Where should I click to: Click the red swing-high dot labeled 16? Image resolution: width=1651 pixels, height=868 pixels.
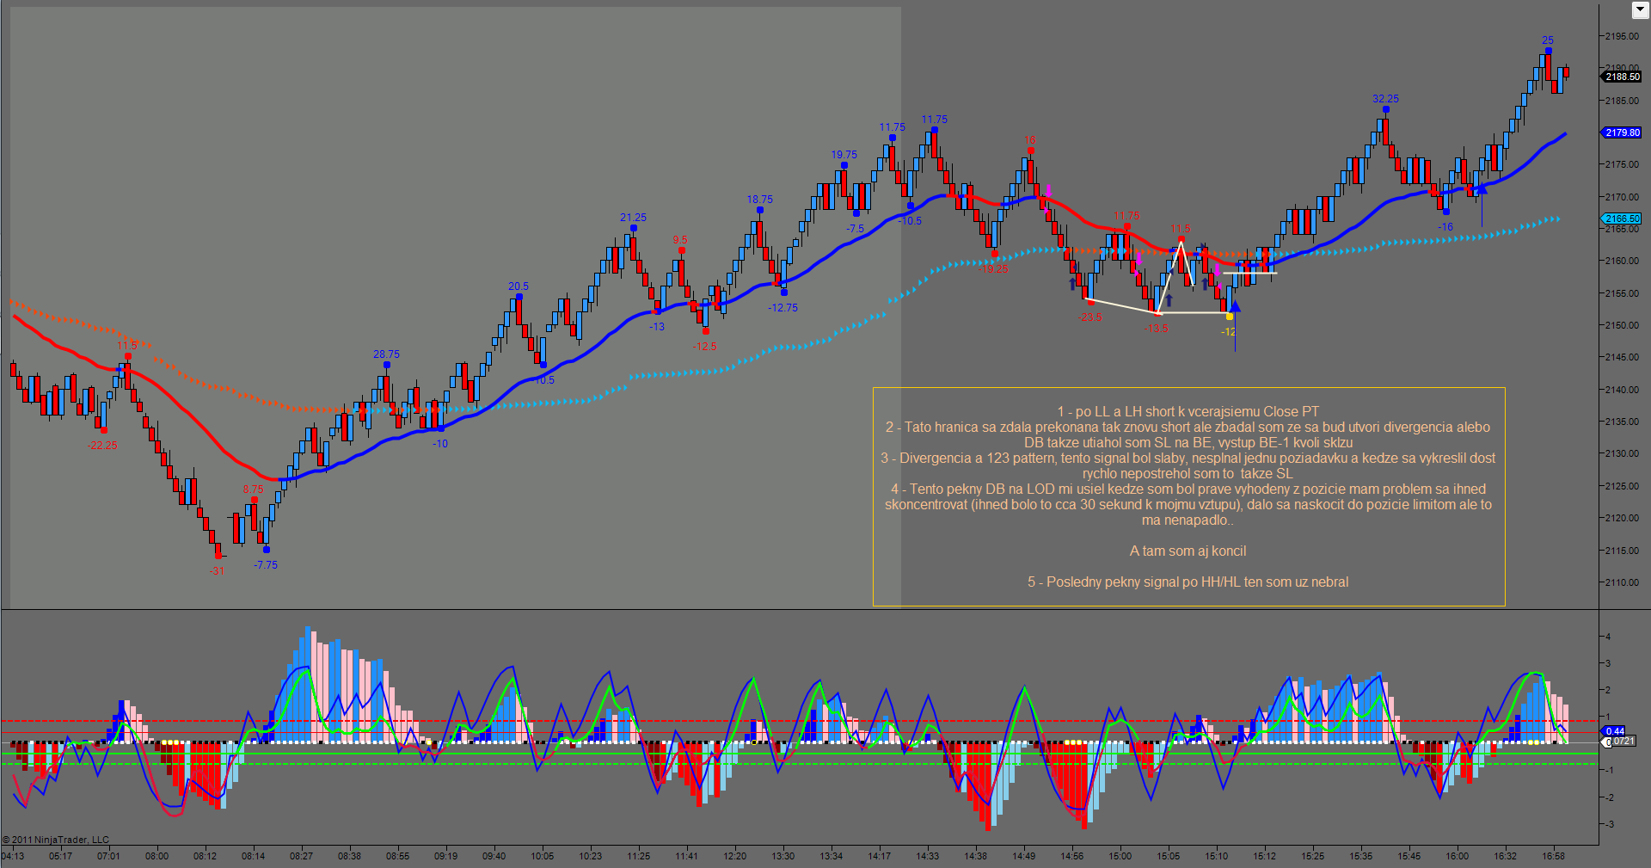pos(1030,151)
